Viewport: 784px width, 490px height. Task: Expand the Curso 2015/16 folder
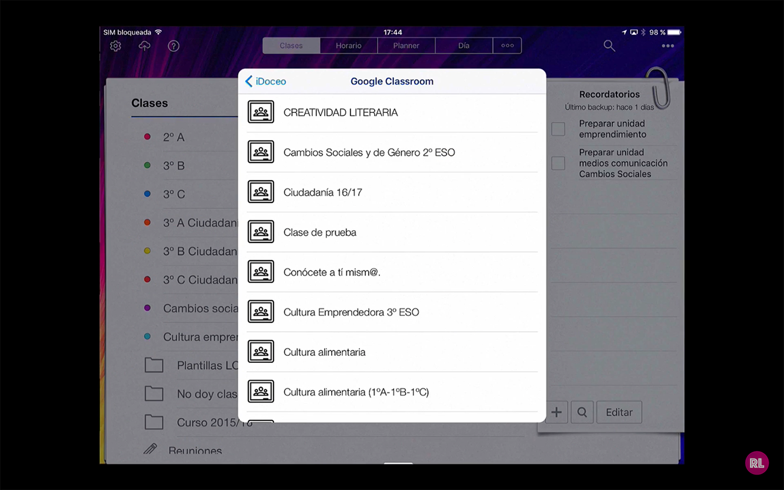pyautogui.click(x=154, y=422)
